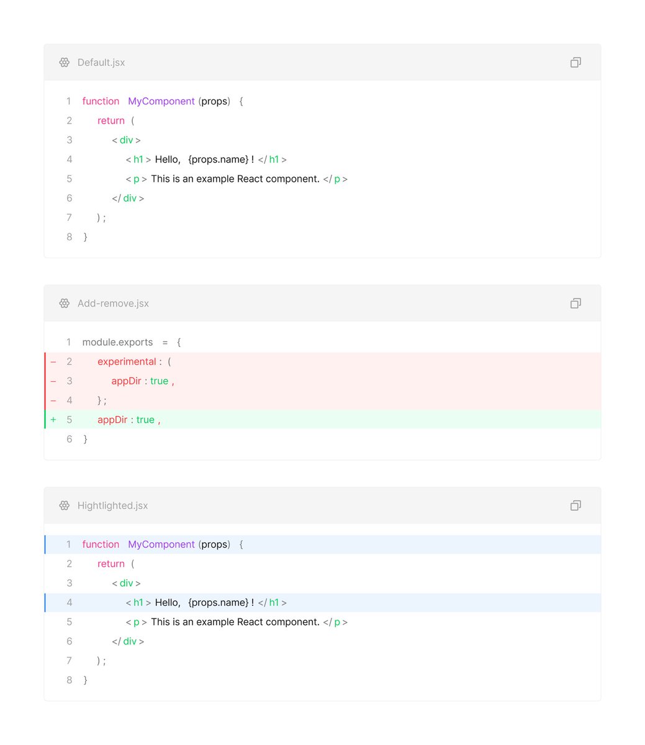The width and height of the screenshot is (645, 745).
Task: Select the Hightlighted.jsx file name
Action: 112,506
